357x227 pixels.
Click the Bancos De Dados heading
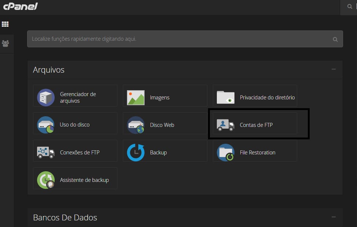point(65,217)
